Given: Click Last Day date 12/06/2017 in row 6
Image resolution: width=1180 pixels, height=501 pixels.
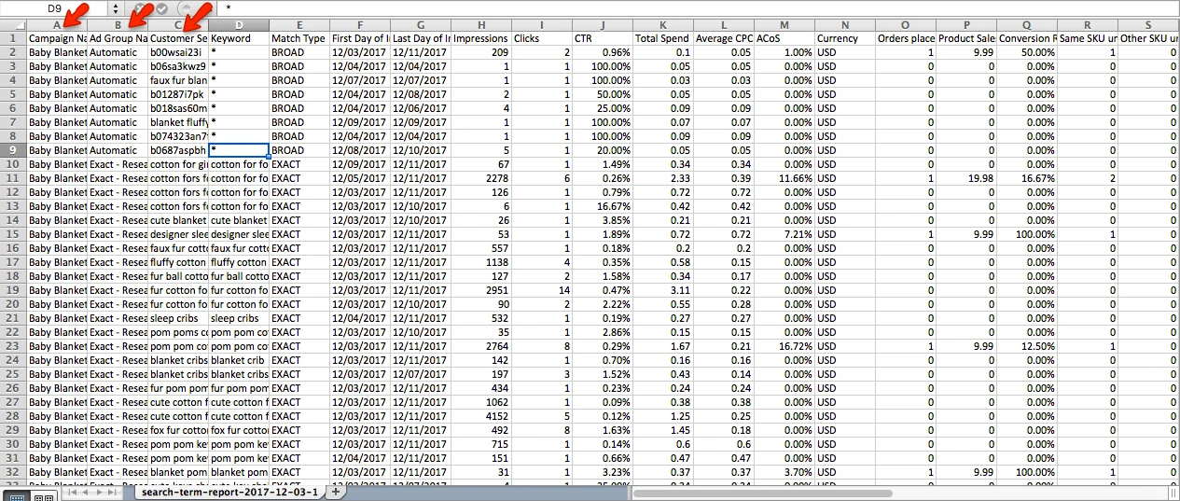Looking at the screenshot, I should 421,108.
